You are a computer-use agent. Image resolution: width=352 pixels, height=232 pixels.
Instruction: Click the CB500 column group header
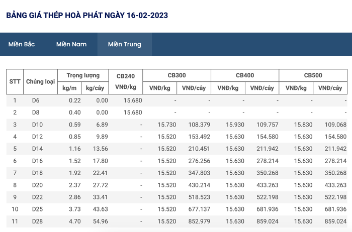(313, 75)
